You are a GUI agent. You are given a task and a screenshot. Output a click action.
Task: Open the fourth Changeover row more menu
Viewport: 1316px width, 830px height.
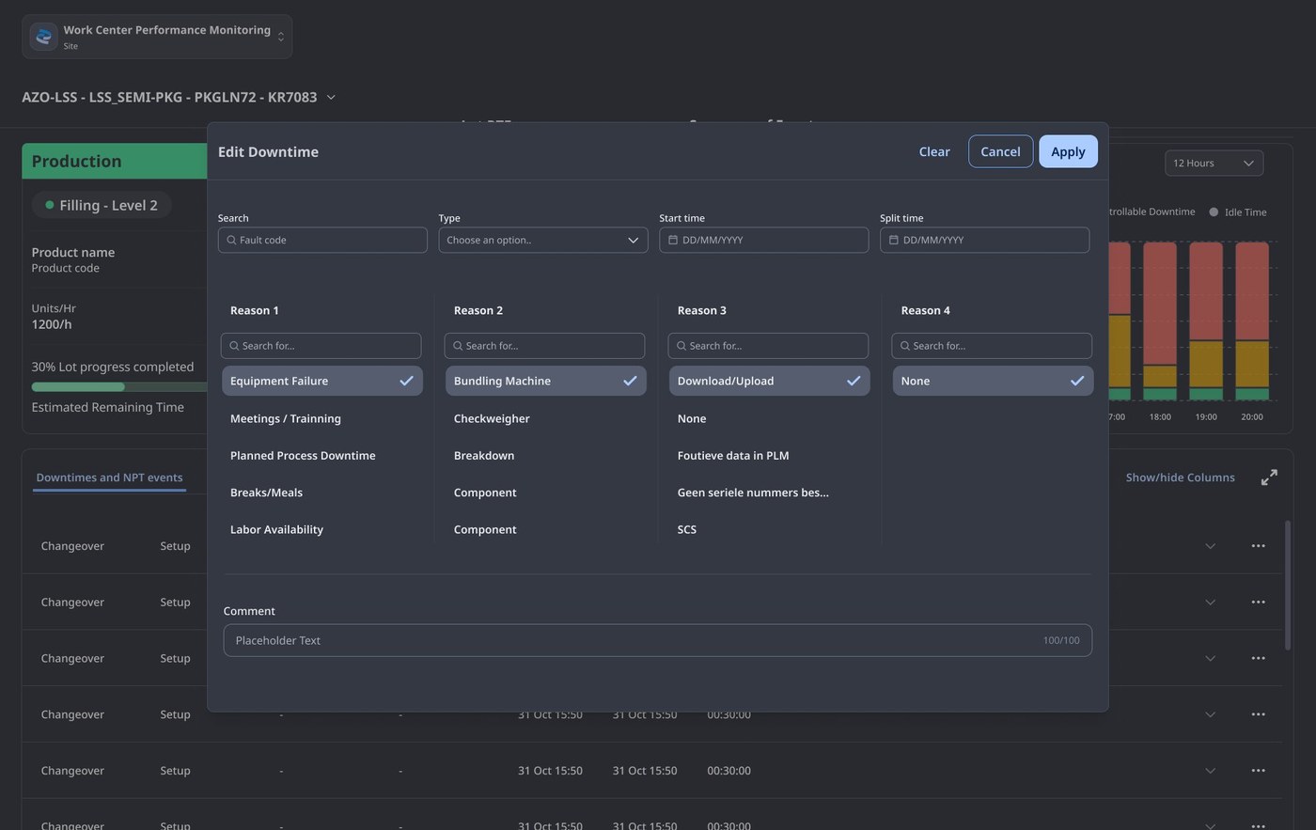1258,714
